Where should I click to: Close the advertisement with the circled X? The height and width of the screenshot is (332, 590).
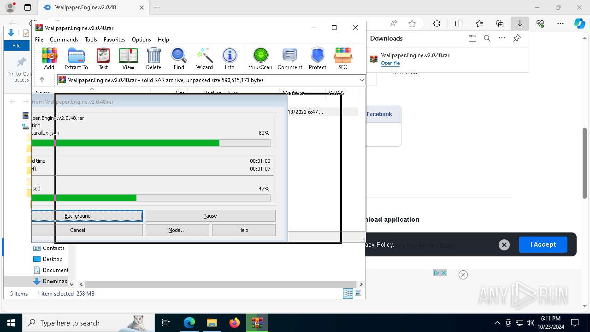pos(463,275)
